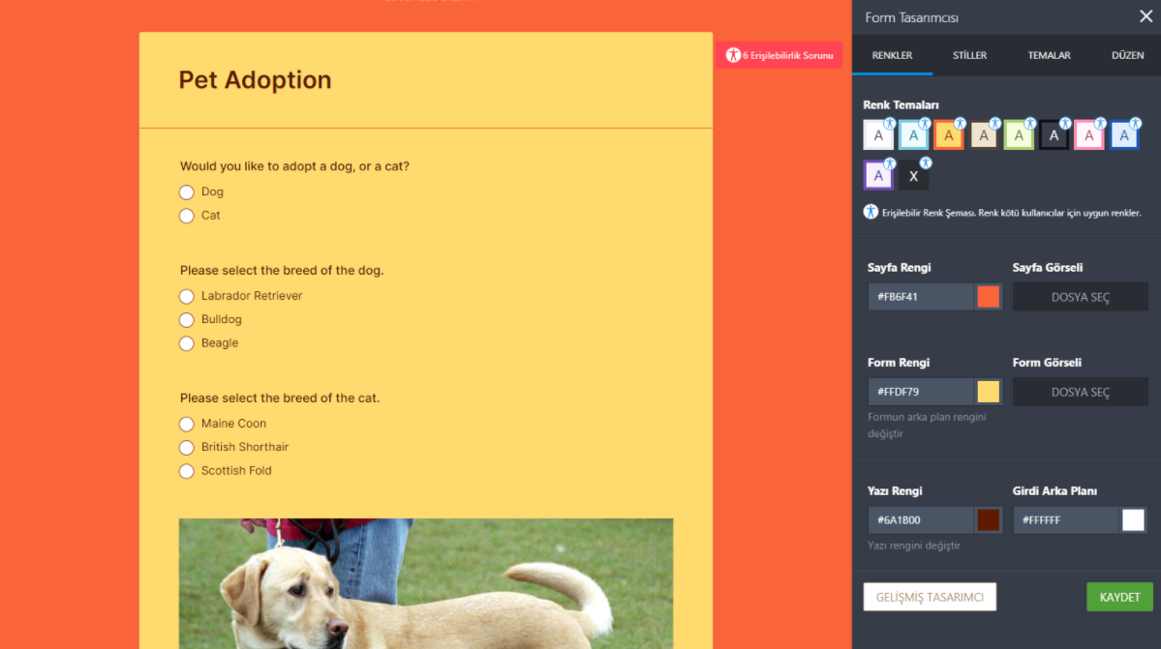Select the light blue color theme
1161x649 pixels.
913,135
